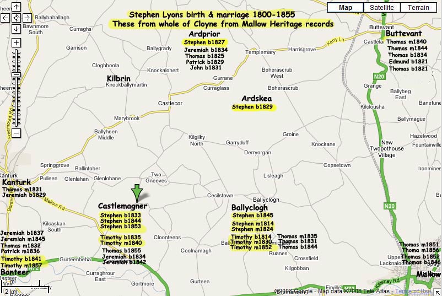
Task: Click the Kilbrin place label
Action: pyautogui.click(x=118, y=79)
